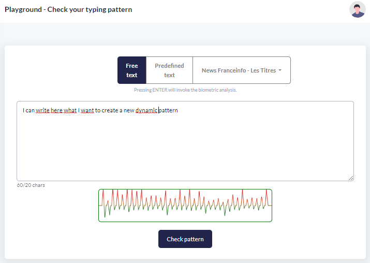Click the "Pressing ENTER" hint text
The height and width of the screenshot is (263, 370).
tap(185, 90)
